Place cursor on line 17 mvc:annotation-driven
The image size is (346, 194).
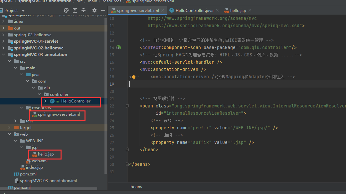[173, 70]
